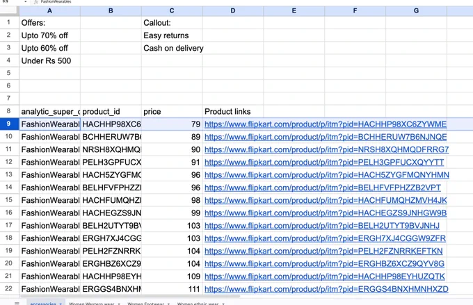
Task: Open the HACHHP98EYHUZQTK product link
Action: 325,276
